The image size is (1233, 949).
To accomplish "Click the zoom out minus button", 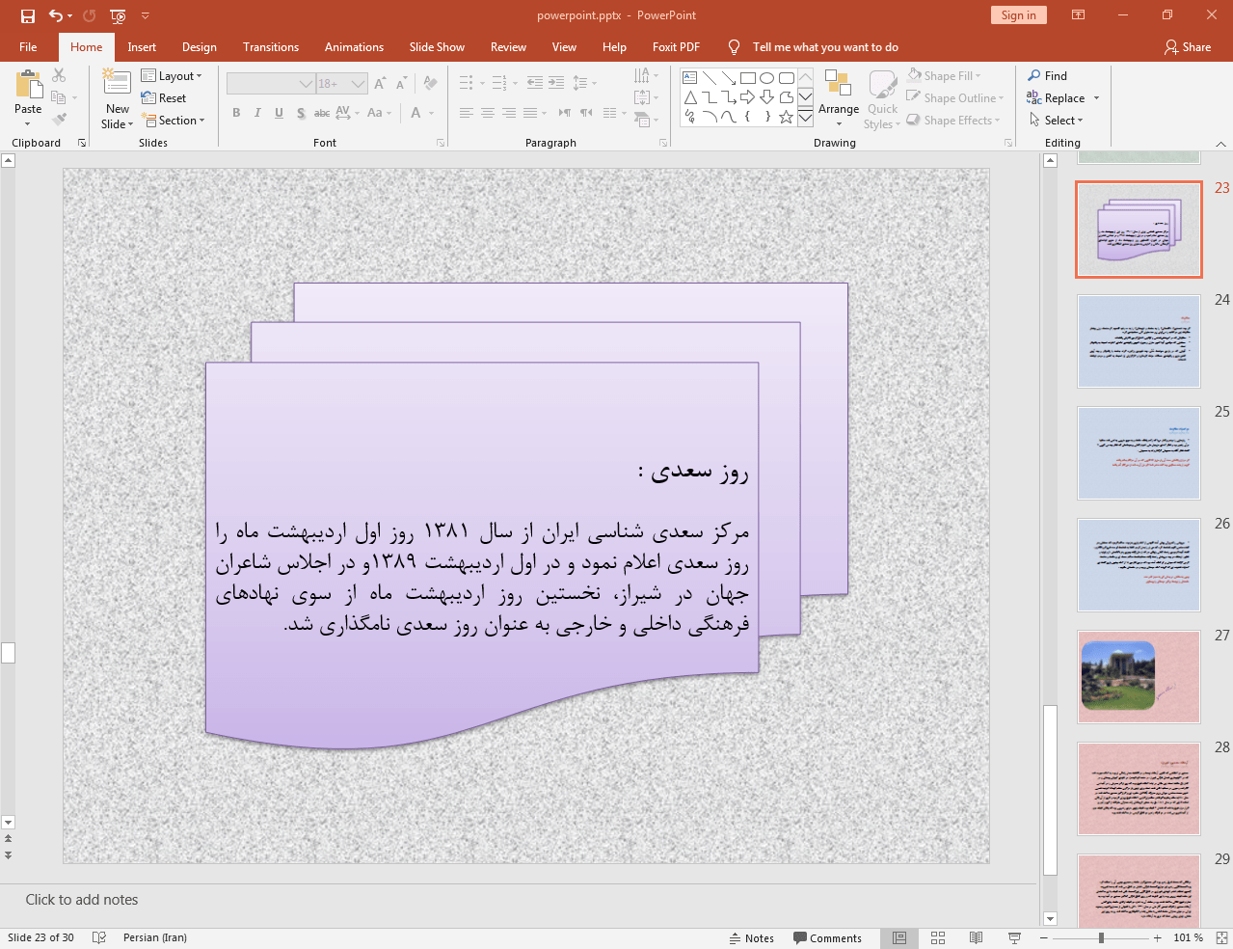I will 1044,937.
